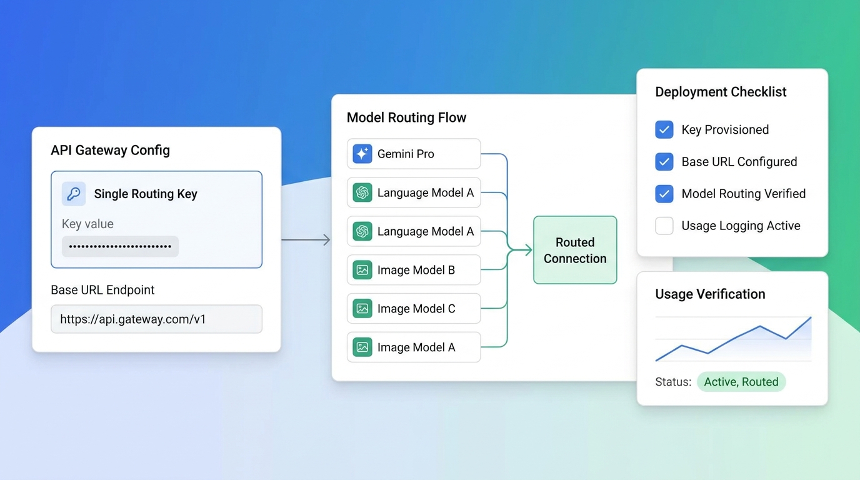
Task: Uncheck the Base URL Configured checkbox
Action: tap(664, 162)
